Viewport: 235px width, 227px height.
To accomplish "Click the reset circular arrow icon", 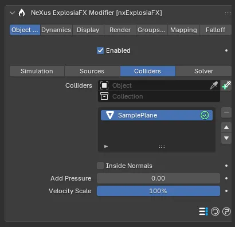I will click(215, 212).
